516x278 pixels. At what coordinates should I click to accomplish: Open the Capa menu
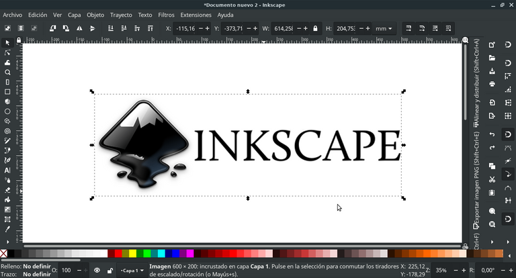[x=75, y=15]
